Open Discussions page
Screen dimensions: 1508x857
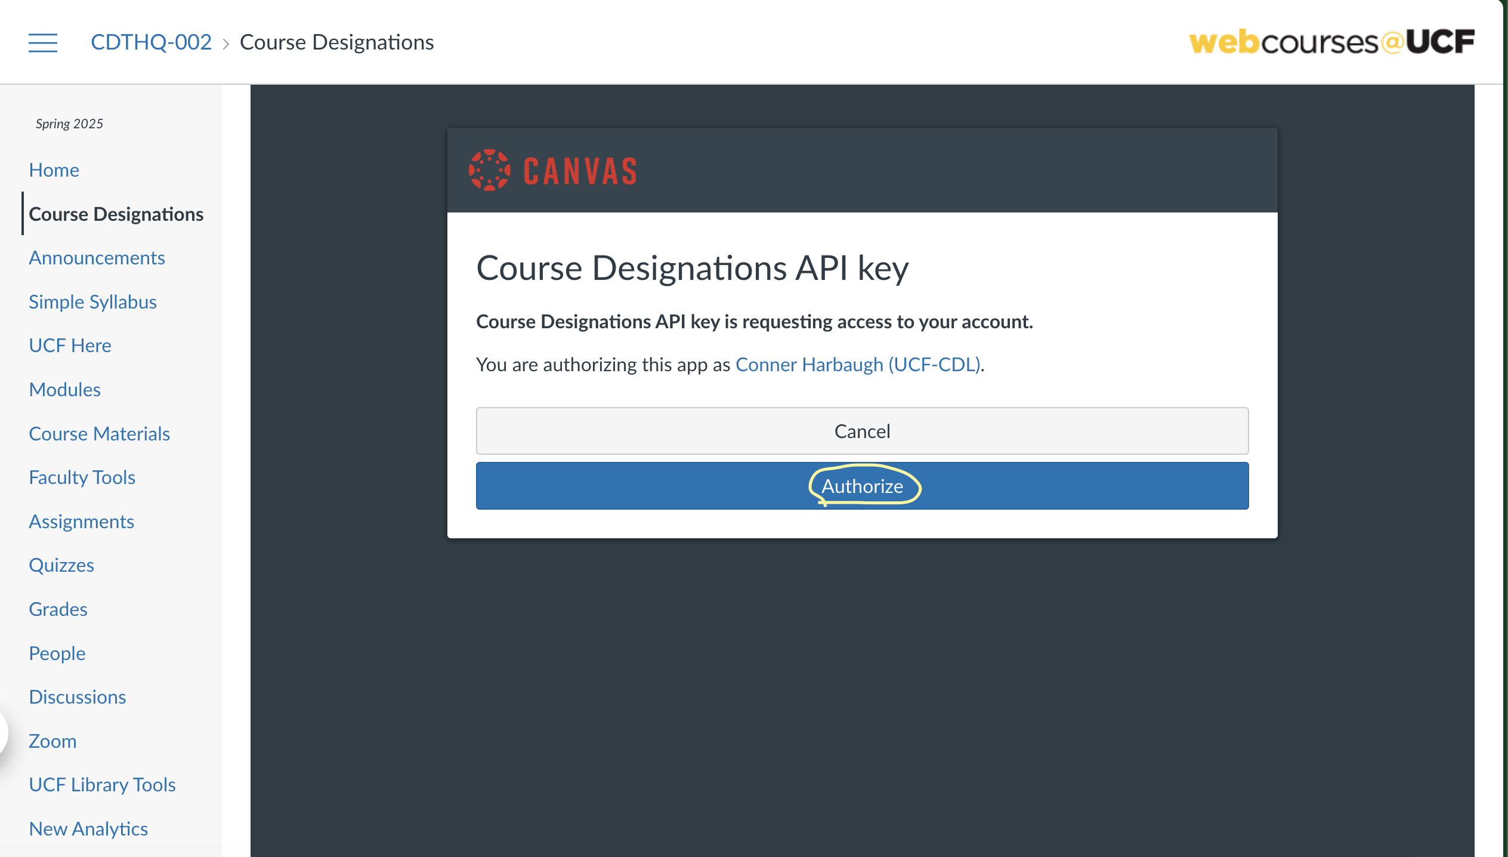click(x=77, y=697)
